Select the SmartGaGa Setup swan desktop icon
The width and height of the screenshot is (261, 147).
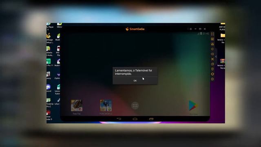[x=49, y=38]
